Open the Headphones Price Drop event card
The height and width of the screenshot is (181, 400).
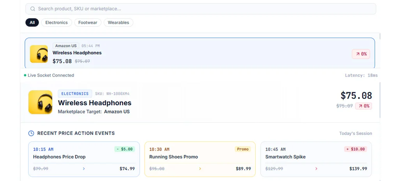(x=84, y=159)
